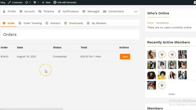The height and width of the screenshot is (110, 196).
Task: Open the Address sub-tab
Action: tap(53, 23)
